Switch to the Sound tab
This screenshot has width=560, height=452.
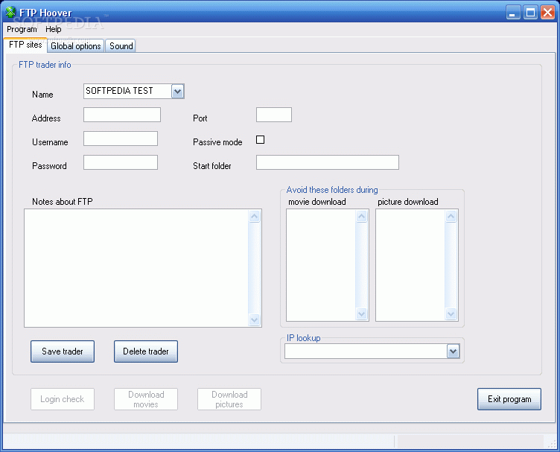click(x=121, y=46)
